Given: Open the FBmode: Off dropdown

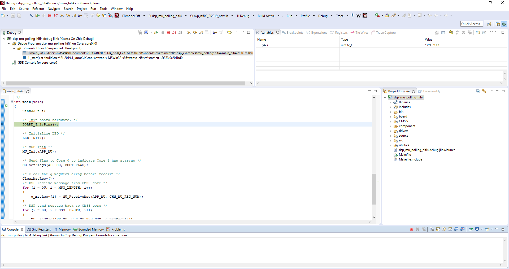Looking at the screenshot, I should [144, 16].
